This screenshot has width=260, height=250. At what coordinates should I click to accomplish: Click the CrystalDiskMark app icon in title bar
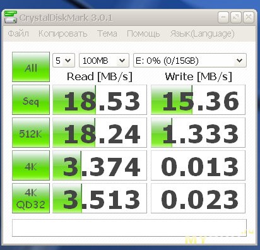[10, 17]
